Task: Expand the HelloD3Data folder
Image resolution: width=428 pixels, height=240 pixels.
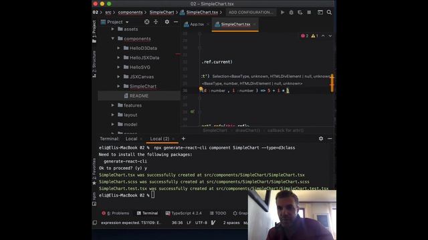Action: (x=118, y=48)
